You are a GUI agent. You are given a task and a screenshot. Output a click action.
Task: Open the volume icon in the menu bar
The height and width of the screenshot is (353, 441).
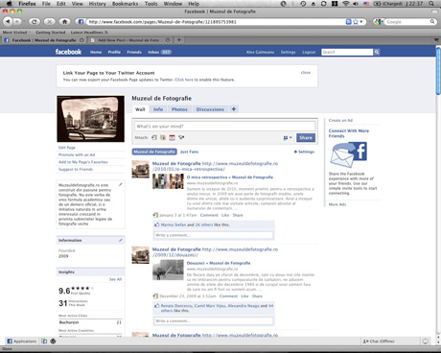pyautogui.click(x=356, y=4)
